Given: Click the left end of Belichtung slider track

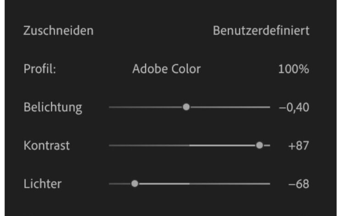Looking at the screenshot, I should [111, 107].
